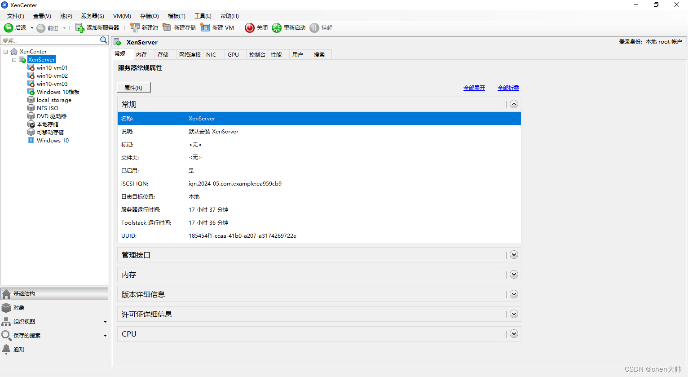
Task: Open the 保存的搜索 dropdown arrow
Action: 105,336
